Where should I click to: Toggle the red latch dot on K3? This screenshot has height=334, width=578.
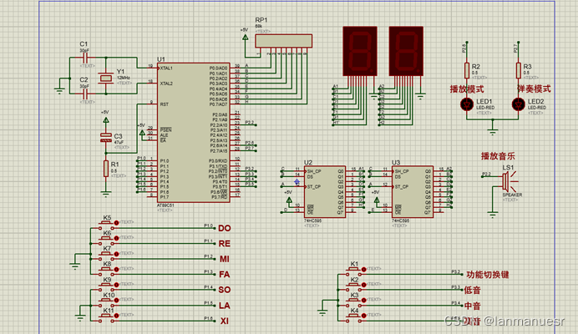[364, 301]
